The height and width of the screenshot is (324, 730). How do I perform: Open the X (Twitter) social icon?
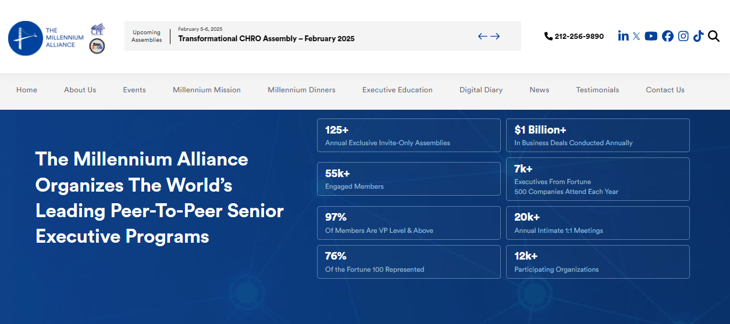[636, 36]
